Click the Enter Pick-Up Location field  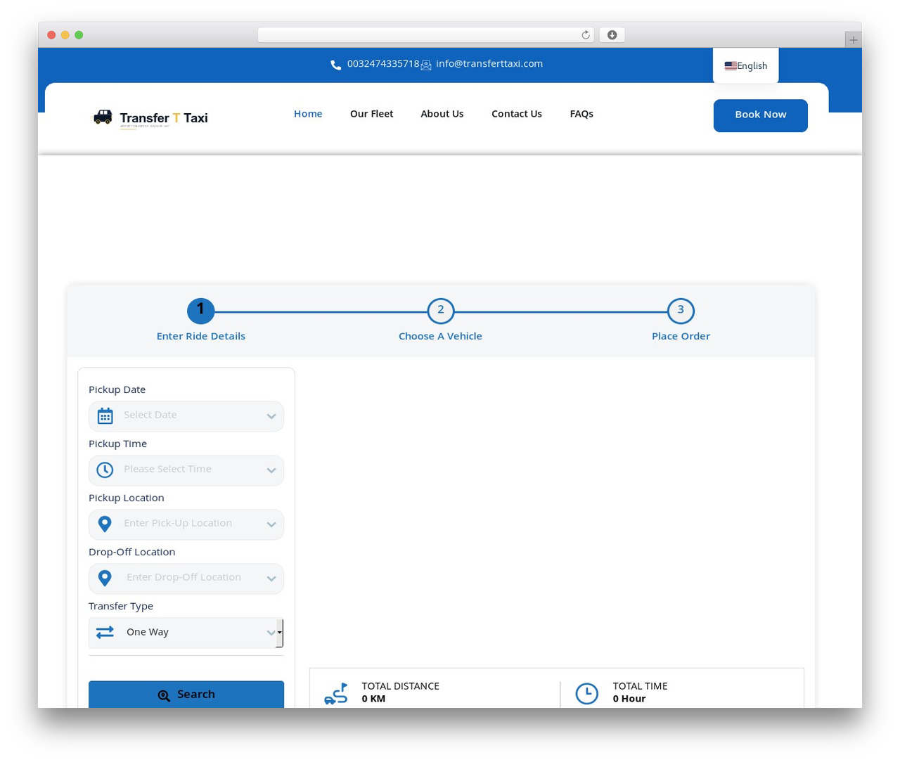point(186,524)
